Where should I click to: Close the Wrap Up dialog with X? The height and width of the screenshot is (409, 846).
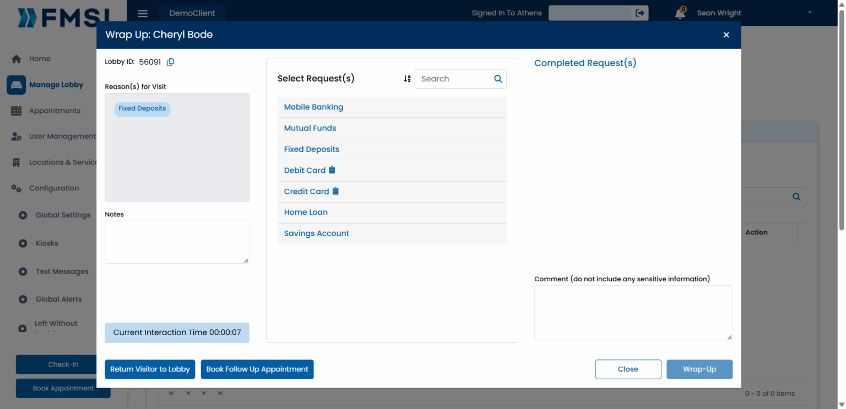pyautogui.click(x=726, y=35)
